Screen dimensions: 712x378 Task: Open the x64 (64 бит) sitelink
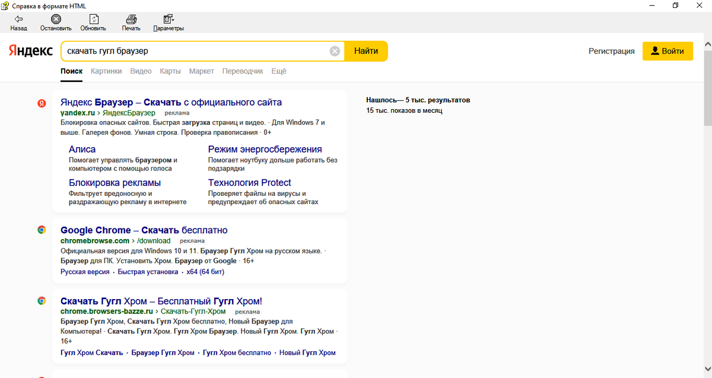pyautogui.click(x=205, y=272)
